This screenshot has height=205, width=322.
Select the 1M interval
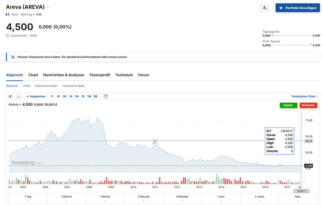[x=95, y=96]
